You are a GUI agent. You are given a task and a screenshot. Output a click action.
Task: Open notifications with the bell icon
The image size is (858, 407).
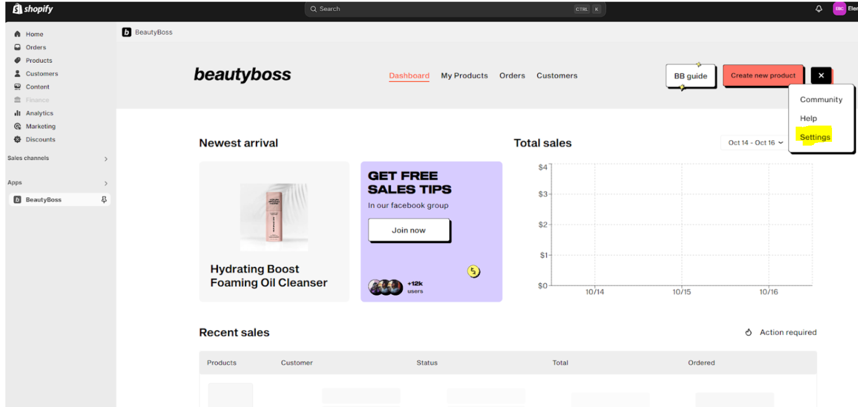(819, 9)
